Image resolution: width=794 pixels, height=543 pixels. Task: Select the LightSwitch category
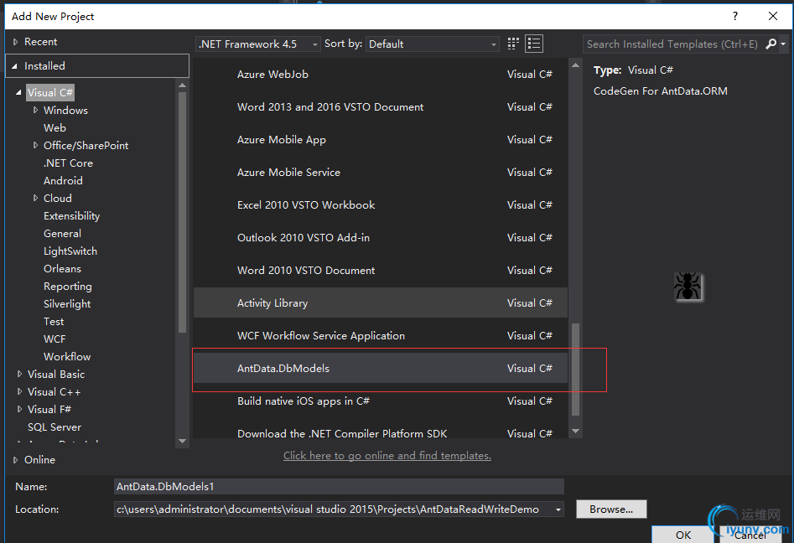click(70, 251)
